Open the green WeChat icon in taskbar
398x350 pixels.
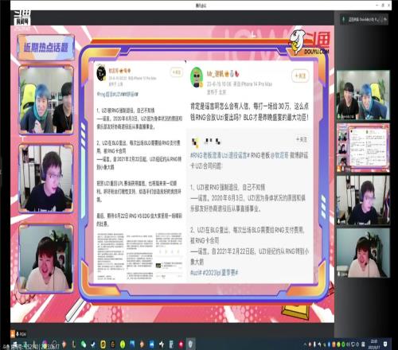[84, 344]
